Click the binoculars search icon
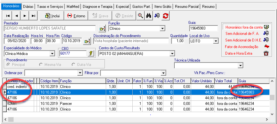277x124 pixels. coord(149,16)
